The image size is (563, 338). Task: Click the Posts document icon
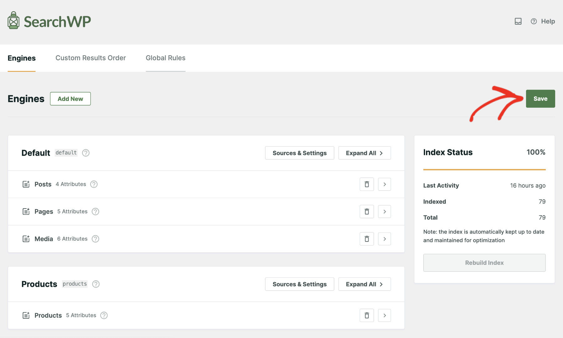(26, 184)
